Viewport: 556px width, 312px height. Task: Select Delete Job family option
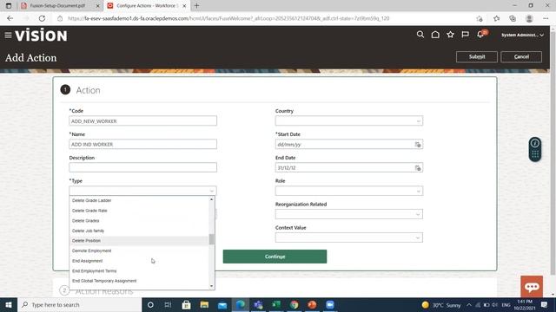(x=139, y=231)
